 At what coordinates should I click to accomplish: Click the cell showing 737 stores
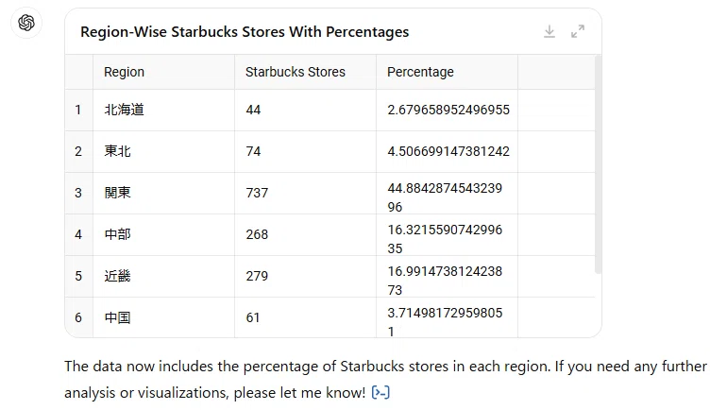305,193
